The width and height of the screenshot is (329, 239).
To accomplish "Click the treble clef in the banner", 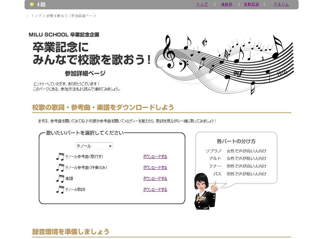I will [168, 52].
